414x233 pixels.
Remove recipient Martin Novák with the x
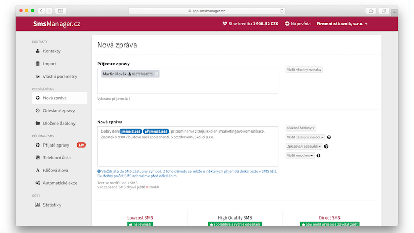[157, 74]
